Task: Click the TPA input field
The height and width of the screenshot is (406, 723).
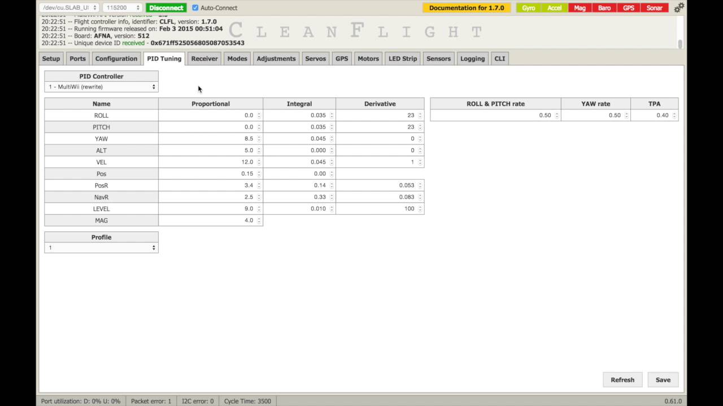Action: point(655,115)
